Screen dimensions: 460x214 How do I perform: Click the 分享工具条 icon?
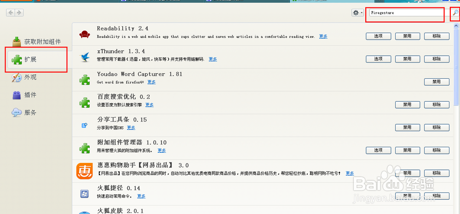[85, 125]
